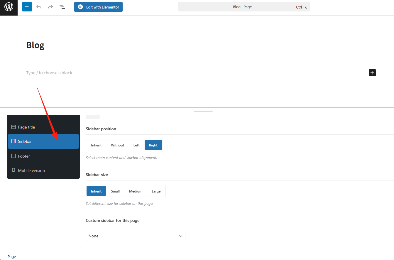The height and width of the screenshot is (260, 394).
Task: Select Small sidebar size
Action: click(115, 191)
